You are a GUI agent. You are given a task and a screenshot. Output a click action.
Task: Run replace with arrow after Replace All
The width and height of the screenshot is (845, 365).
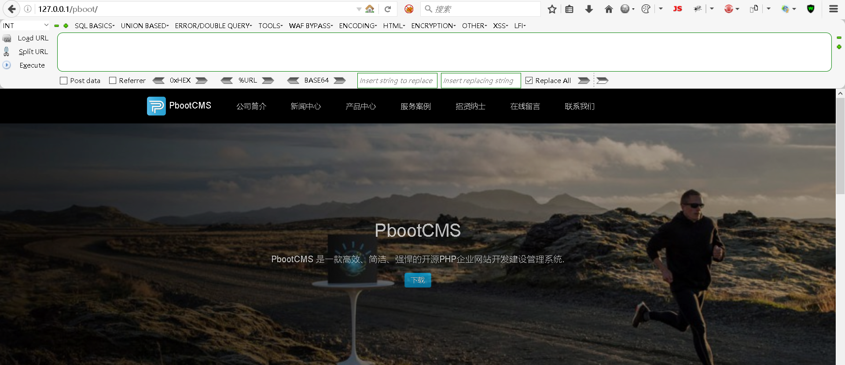[x=584, y=80]
